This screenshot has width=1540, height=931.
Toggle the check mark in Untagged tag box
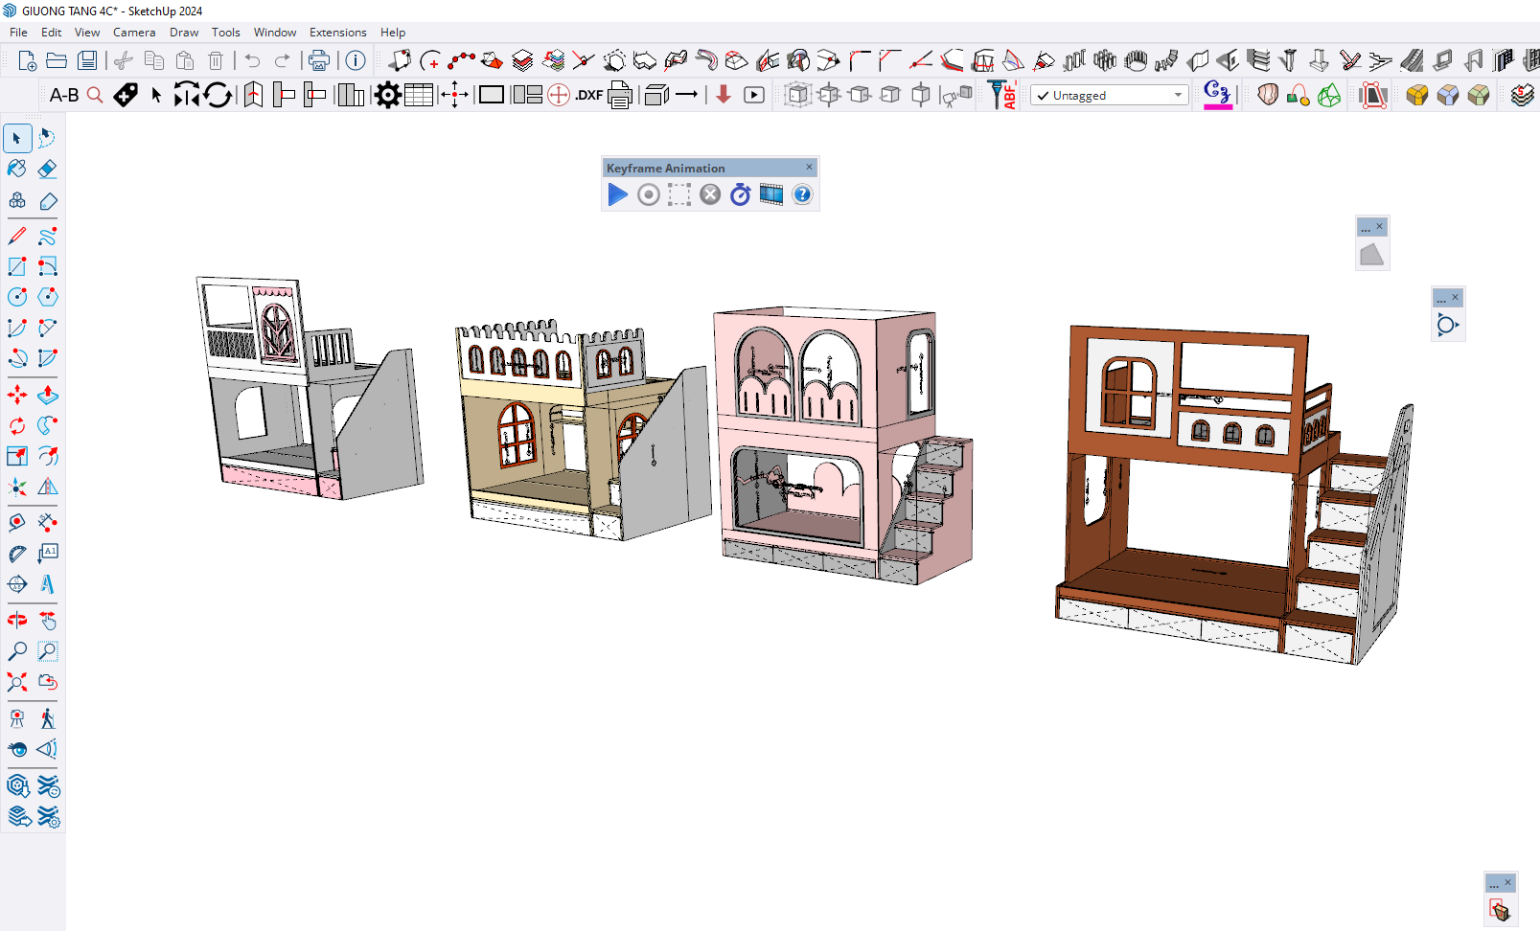pos(1043,96)
